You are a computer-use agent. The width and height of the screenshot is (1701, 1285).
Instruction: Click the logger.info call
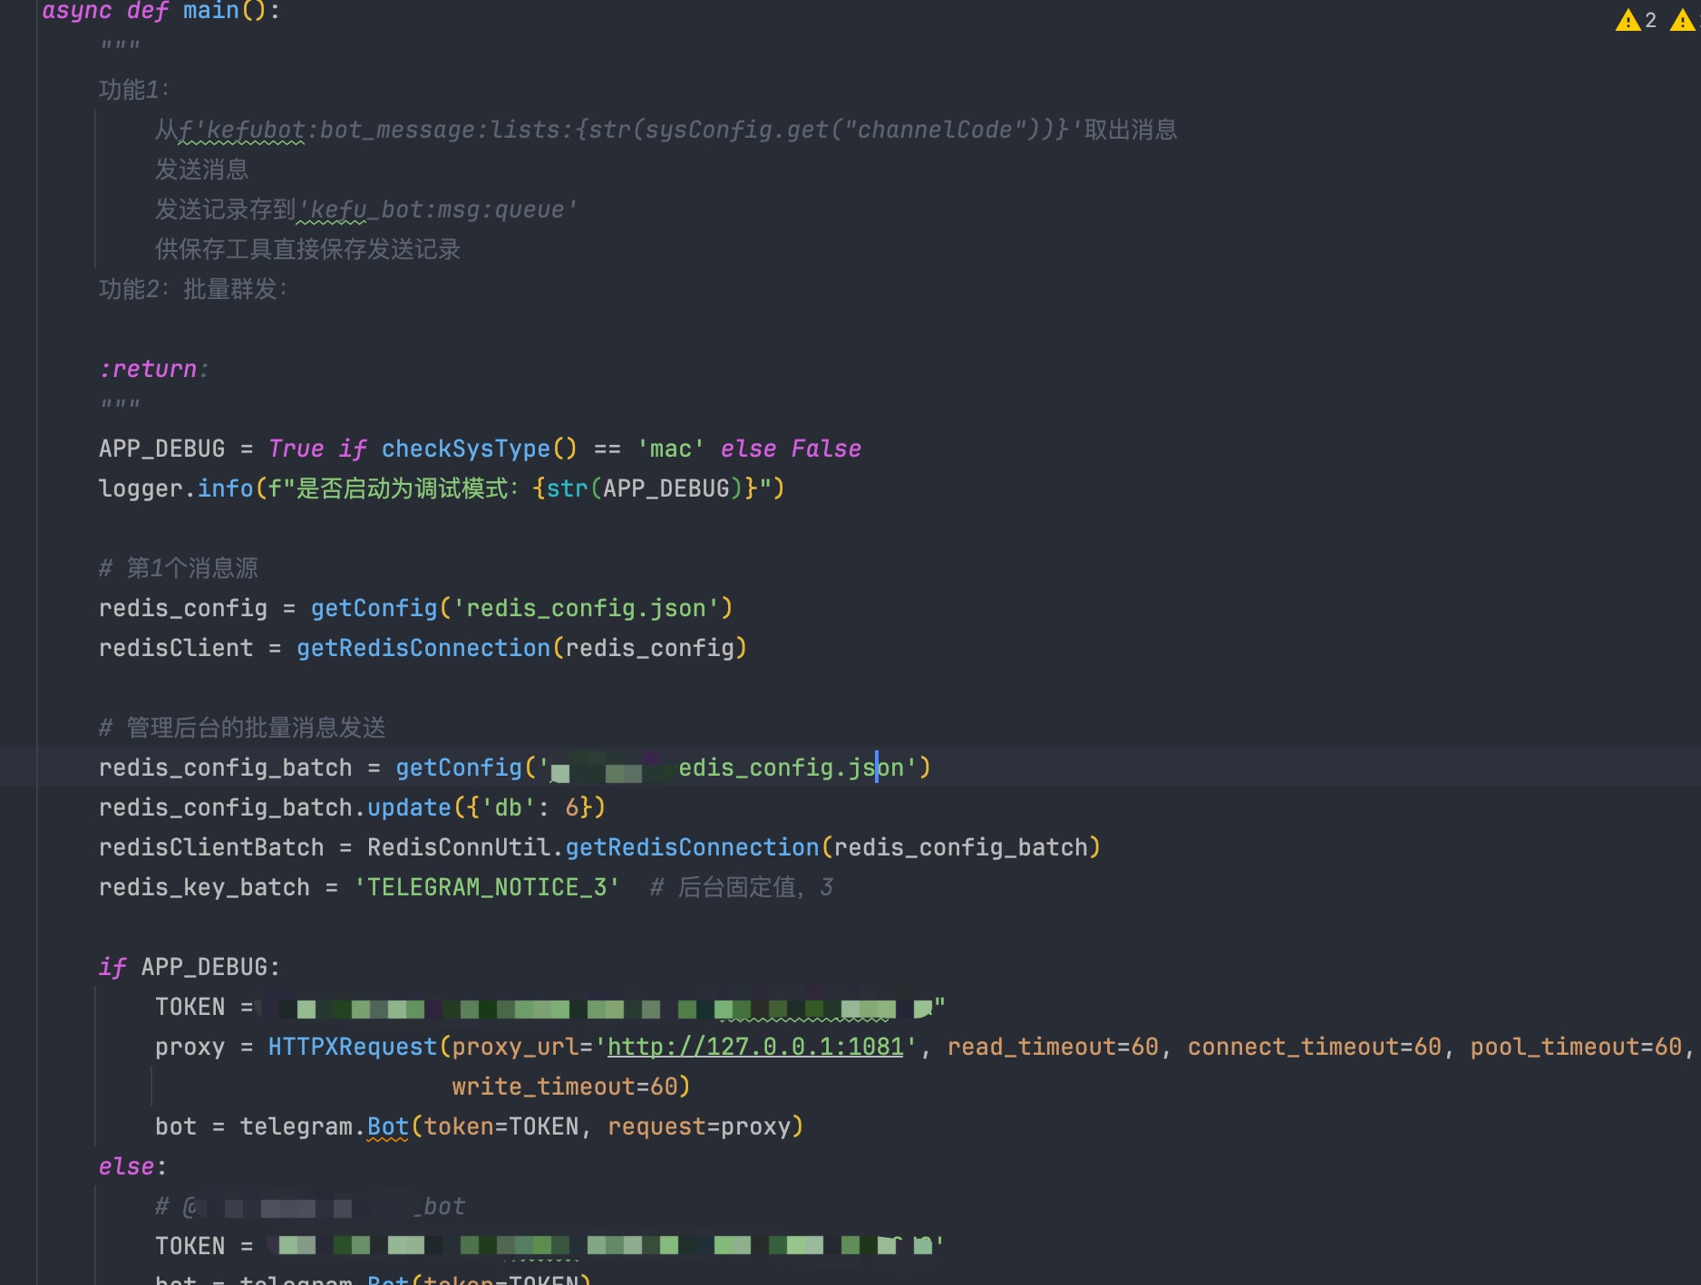[x=176, y=488]
